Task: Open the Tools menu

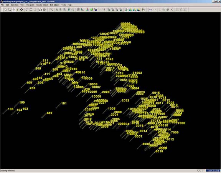Action: point(63,5)
